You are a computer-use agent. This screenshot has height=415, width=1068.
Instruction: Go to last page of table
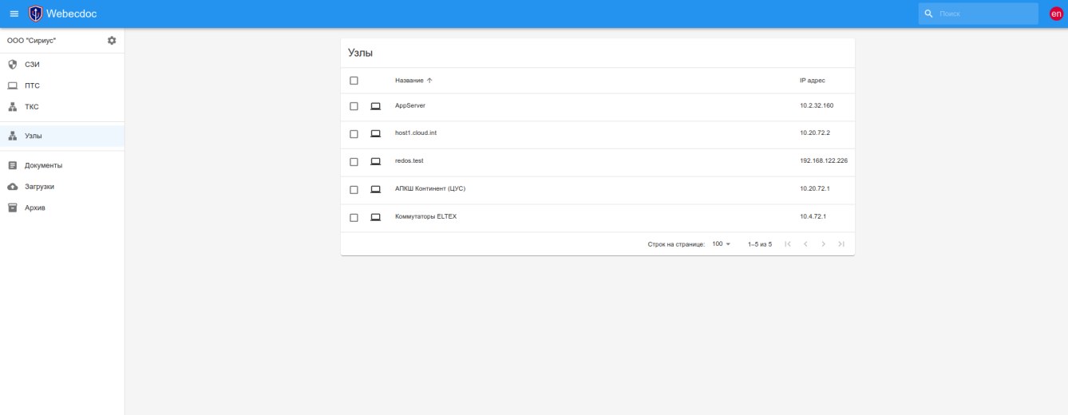pos(841,243)
